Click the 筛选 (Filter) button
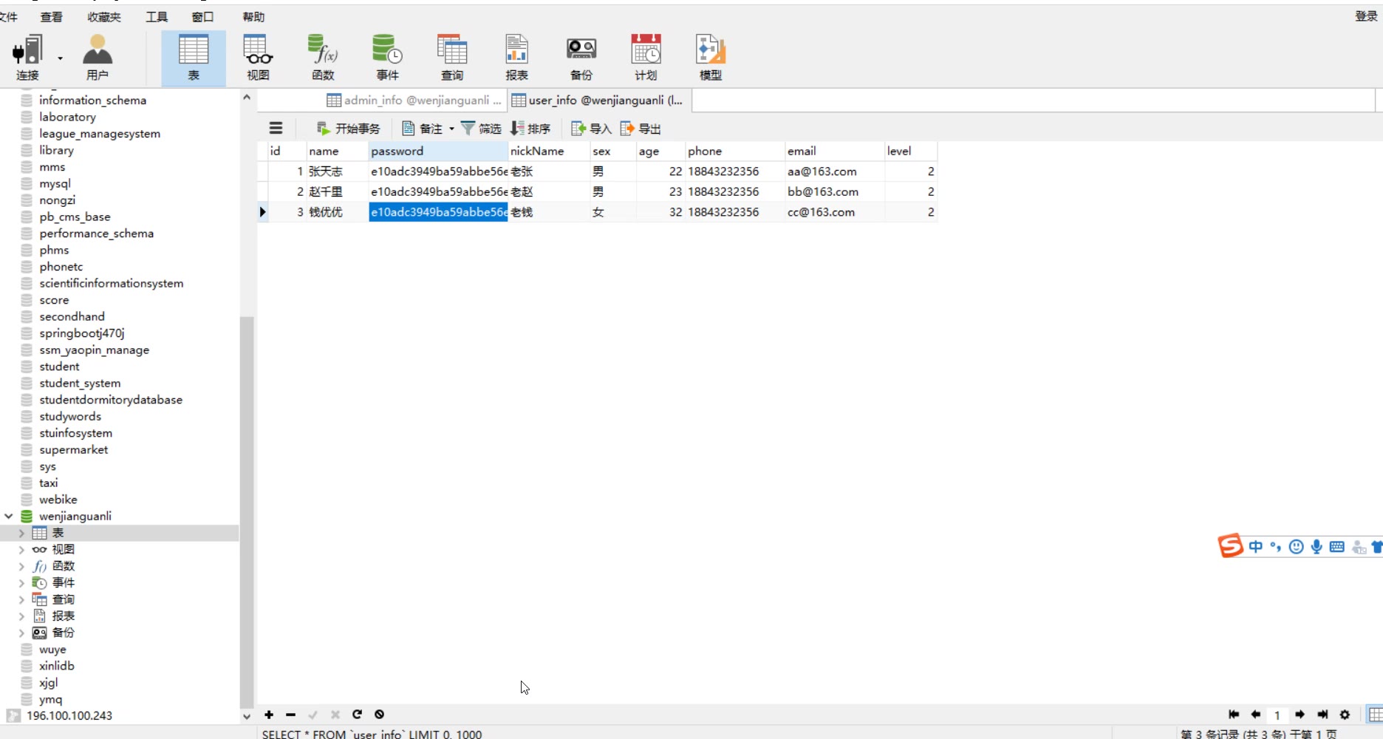1383x739 pixels. coord(481,129)
